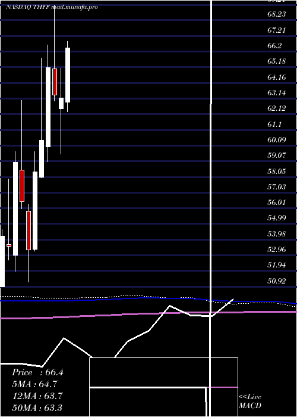Click the 56.01 price axis label
The height and width of the screenshot is (417, 297).
[277, 203]
